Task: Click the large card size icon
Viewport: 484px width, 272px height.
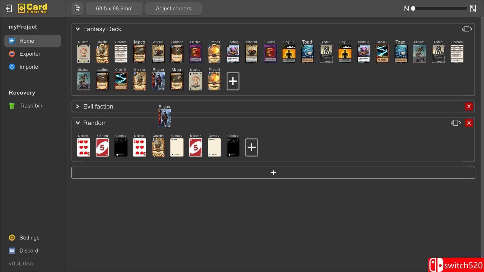Action: click(473, 9)
